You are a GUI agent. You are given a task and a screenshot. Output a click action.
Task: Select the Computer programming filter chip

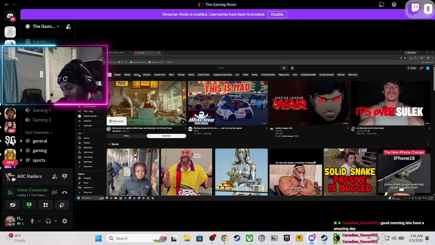tap(223, 75)
